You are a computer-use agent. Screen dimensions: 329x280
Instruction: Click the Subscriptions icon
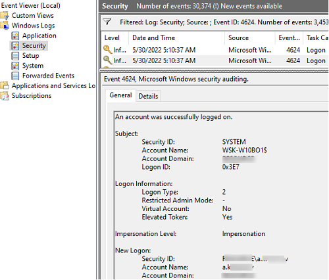tap(5, 96)
